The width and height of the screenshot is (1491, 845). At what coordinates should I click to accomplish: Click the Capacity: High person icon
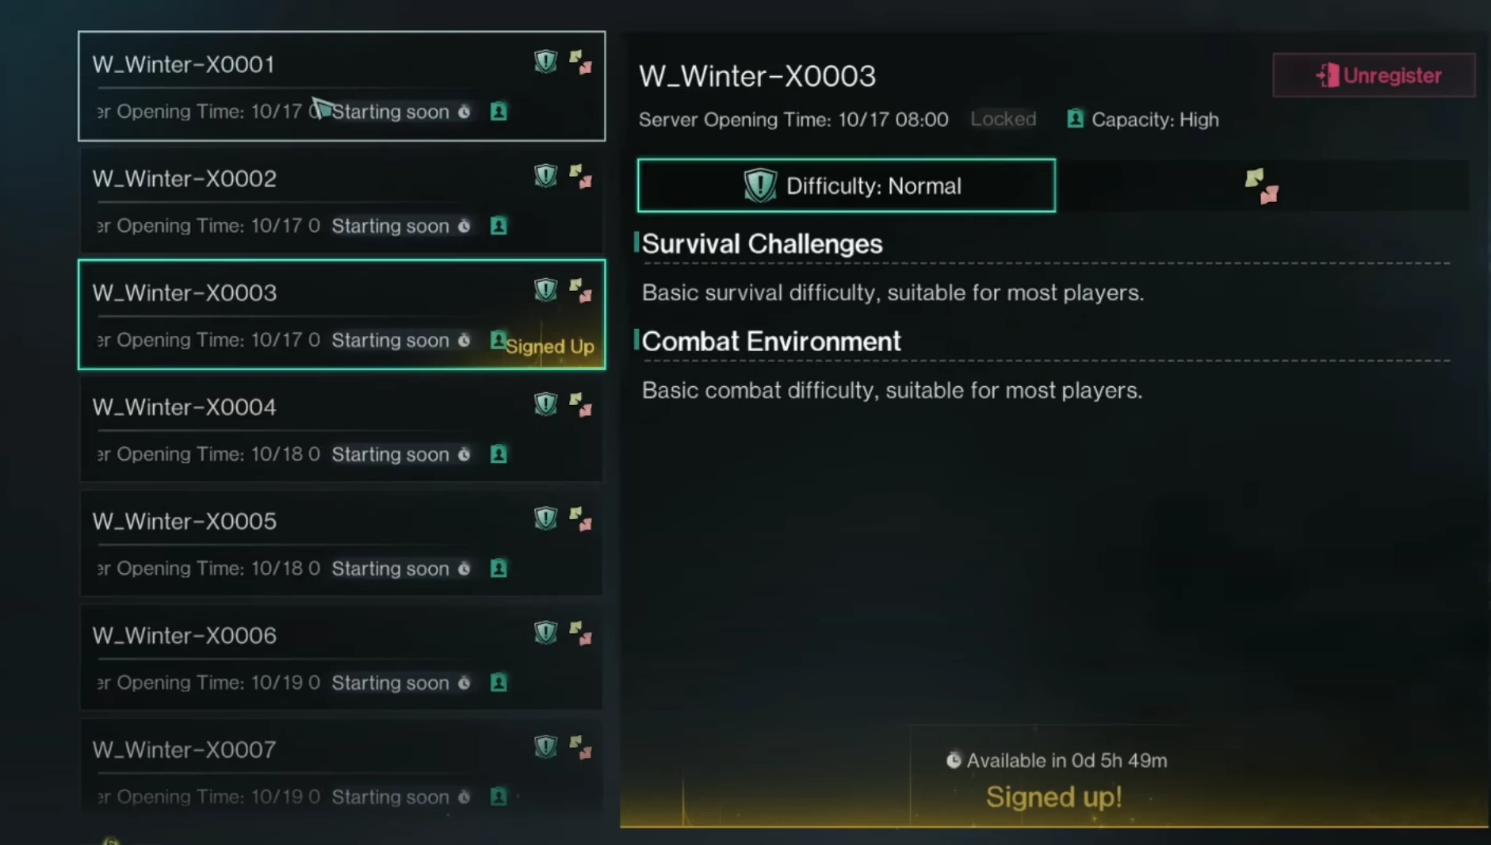click(1075, 119)
